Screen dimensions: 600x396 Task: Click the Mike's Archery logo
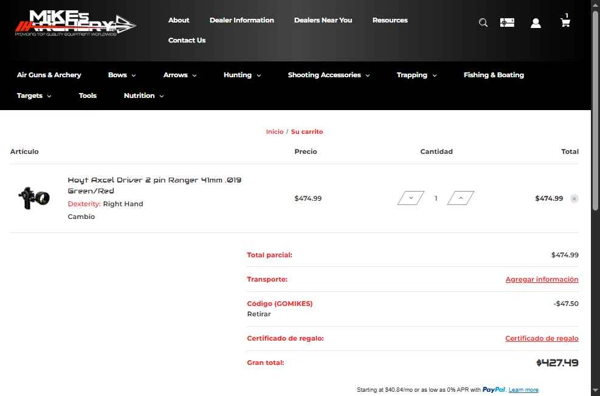(75, 23)
